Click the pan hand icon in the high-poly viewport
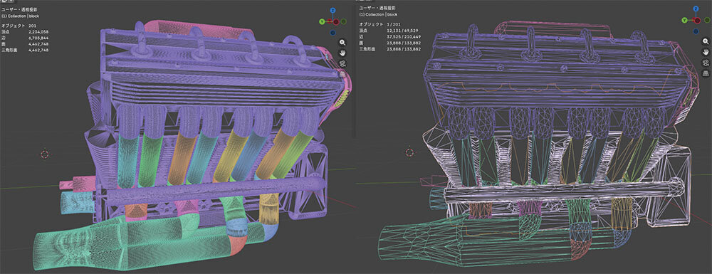Image resolution: width=712 pixels, height=274 pixels. click(342, 53)
